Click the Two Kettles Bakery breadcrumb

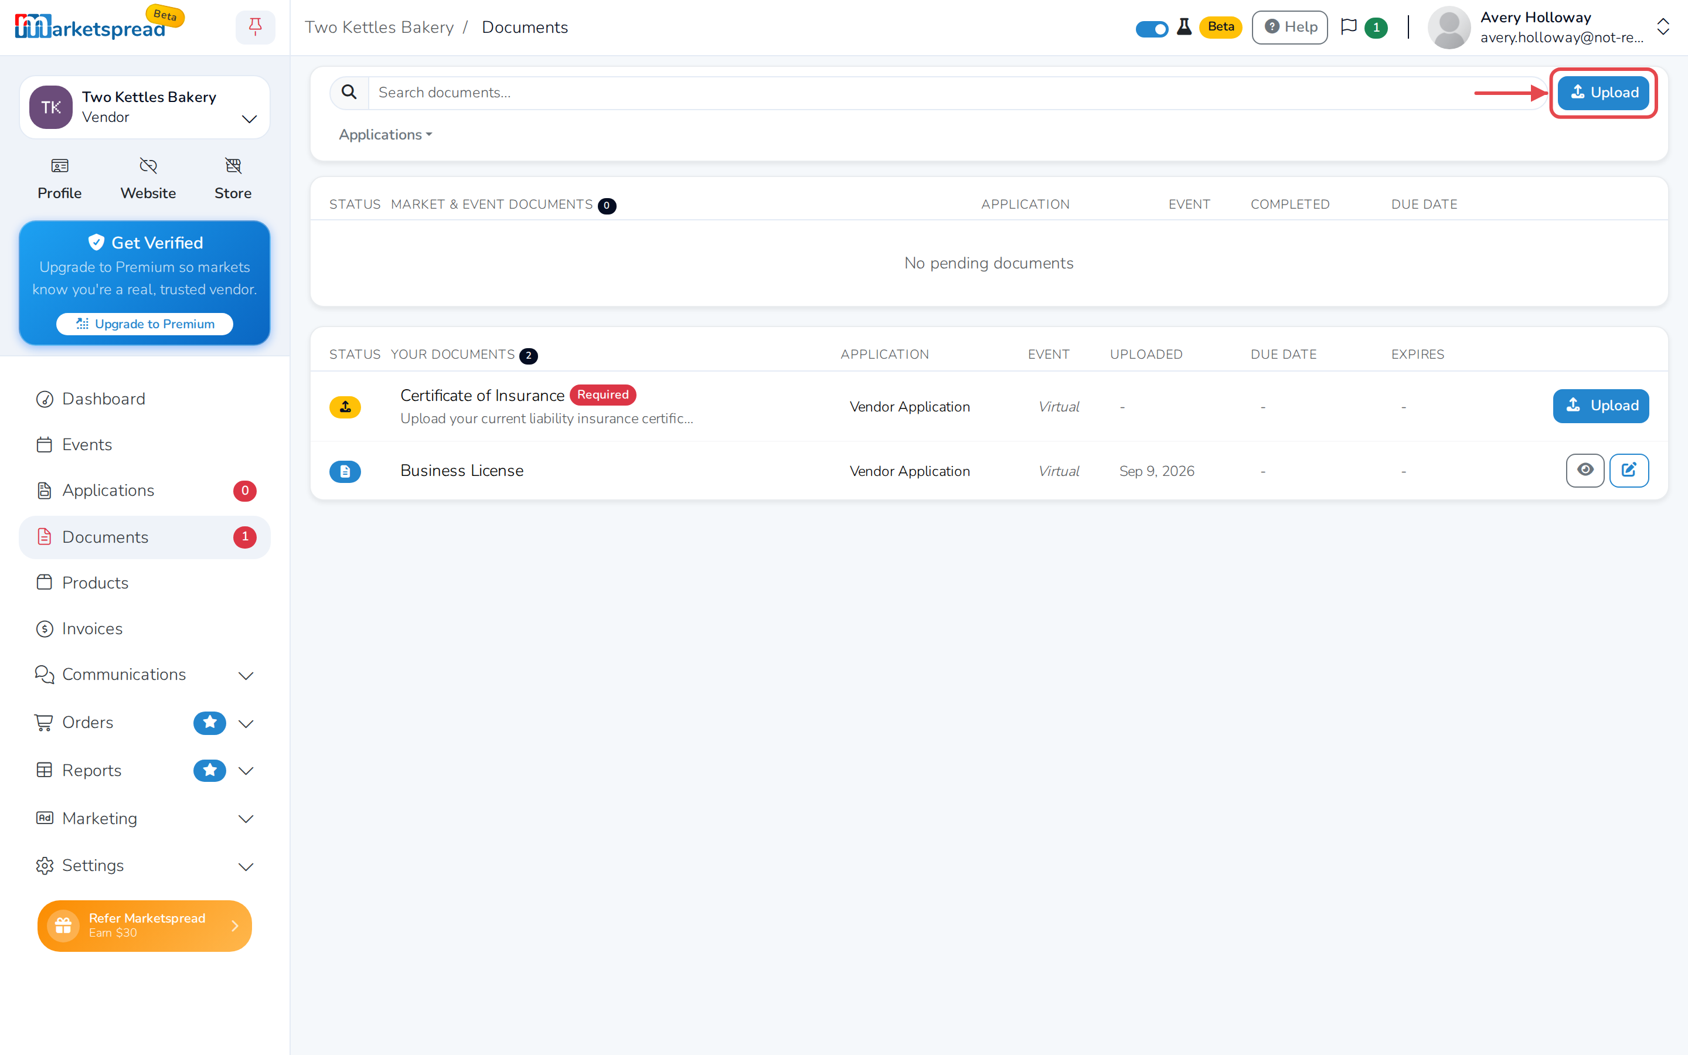tap(379, 27)
